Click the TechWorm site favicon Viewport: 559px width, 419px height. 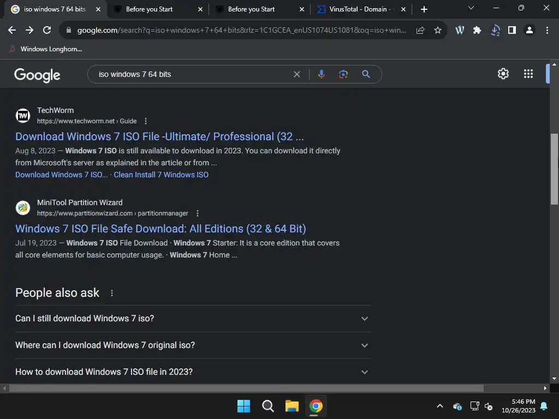pos(23,116)
